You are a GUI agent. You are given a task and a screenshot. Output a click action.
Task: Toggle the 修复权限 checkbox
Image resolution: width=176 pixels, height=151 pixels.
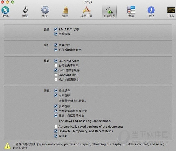[56, 45]
